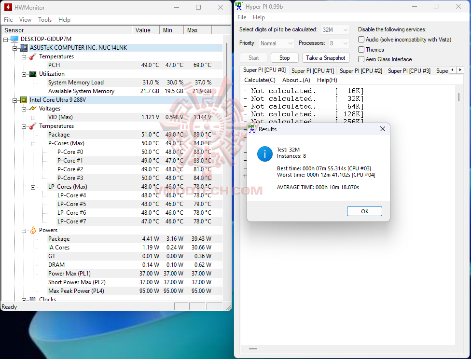The width and height of the screenshot is (471, 359).
Task: Switch to Super PI [CPU #1] tab
Action: tap(313, 71)
